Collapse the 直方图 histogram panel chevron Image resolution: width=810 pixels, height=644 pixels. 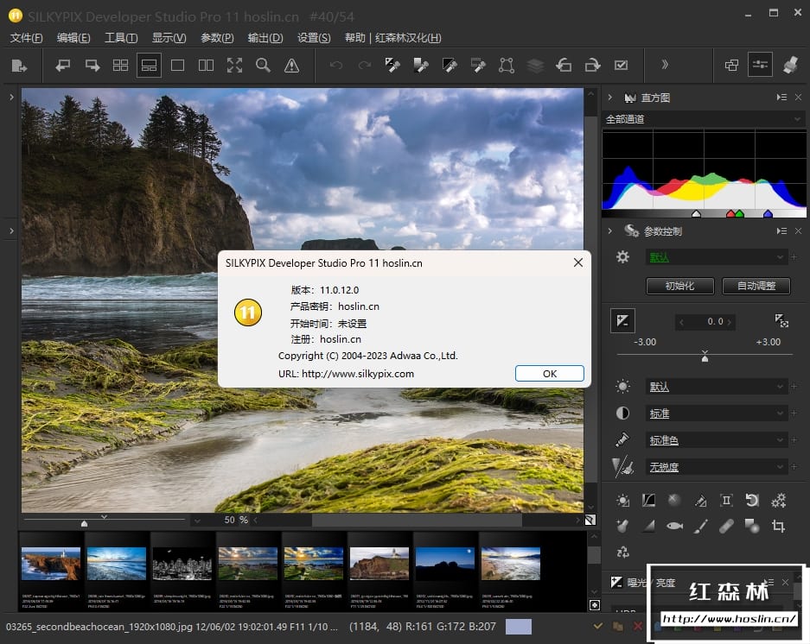pos(610,97)
